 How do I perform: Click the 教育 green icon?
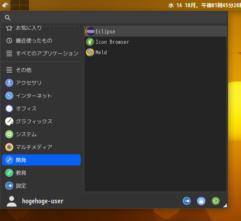(x=9, y=173)
